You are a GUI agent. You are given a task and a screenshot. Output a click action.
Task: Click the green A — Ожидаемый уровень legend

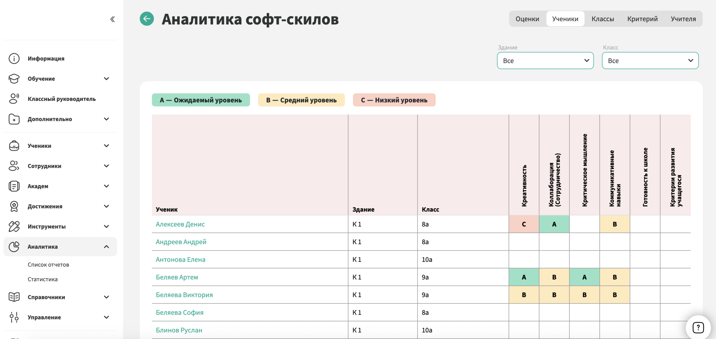201,100
